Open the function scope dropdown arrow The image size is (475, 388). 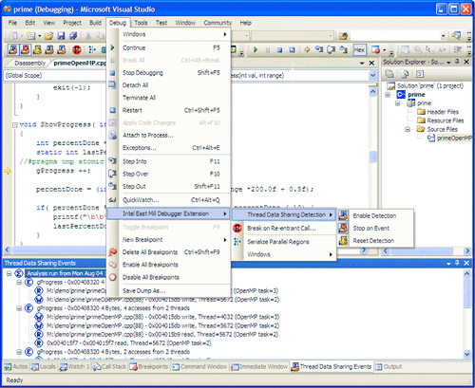[x=372, y=76]
